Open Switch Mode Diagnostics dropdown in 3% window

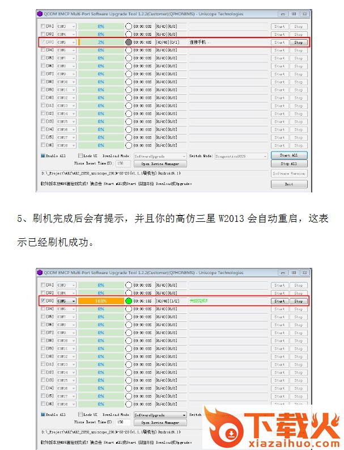(x=241, y=155)
